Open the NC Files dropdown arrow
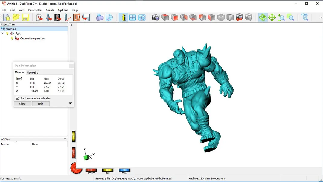 [65, 139]
